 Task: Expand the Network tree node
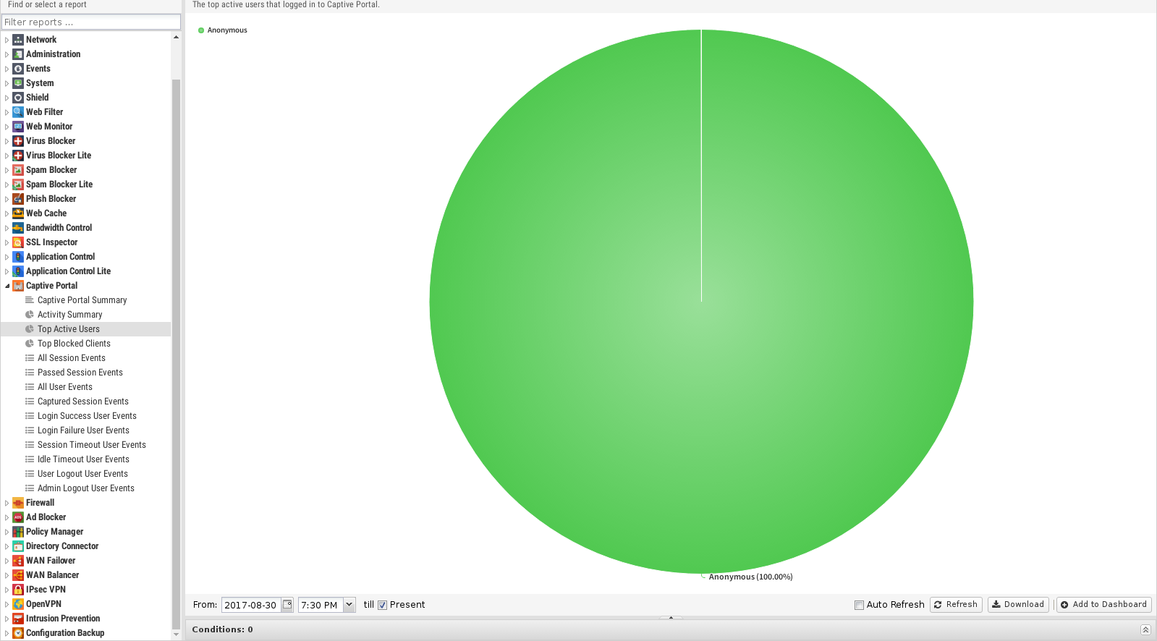click(7, 40)
